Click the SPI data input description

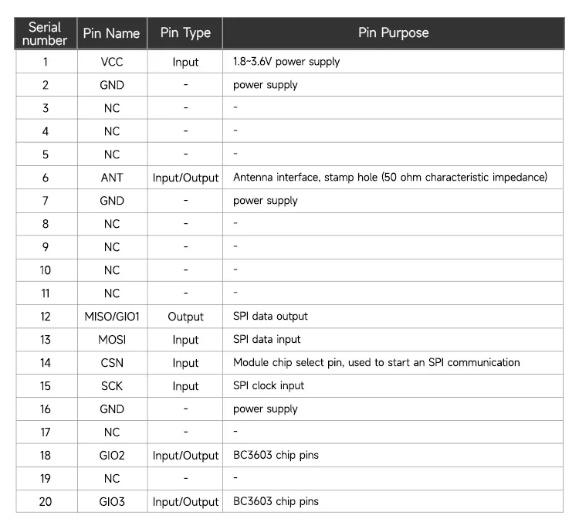click(267, 340)
